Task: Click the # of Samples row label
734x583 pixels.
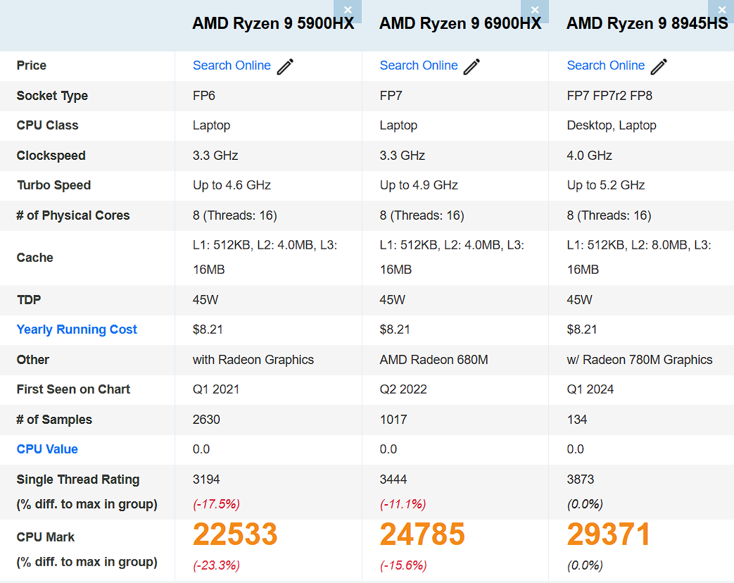Action: click(x=54, y=420)
